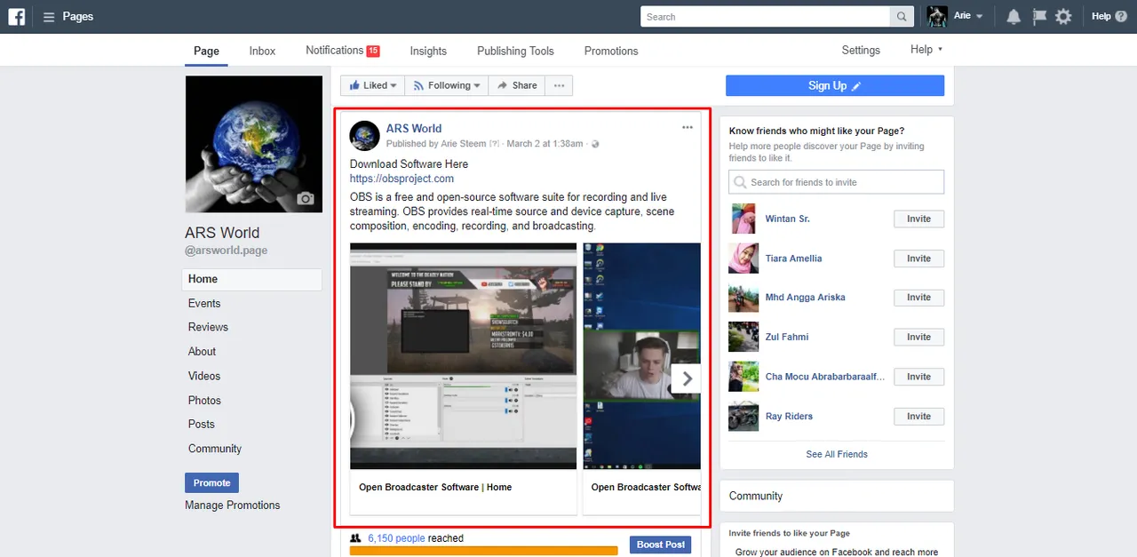
Task: Invite Zul Fahmi
Action: [918, 337]
